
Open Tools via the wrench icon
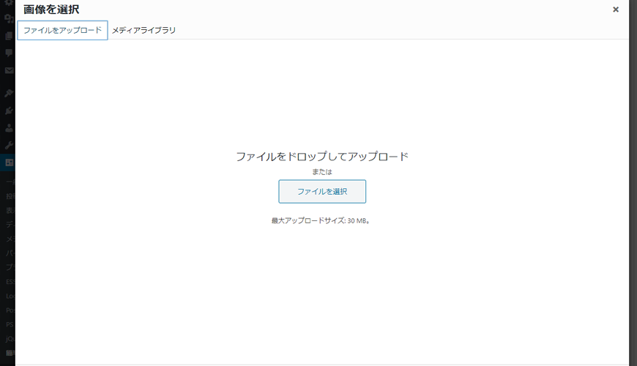[x=9, y=145]
